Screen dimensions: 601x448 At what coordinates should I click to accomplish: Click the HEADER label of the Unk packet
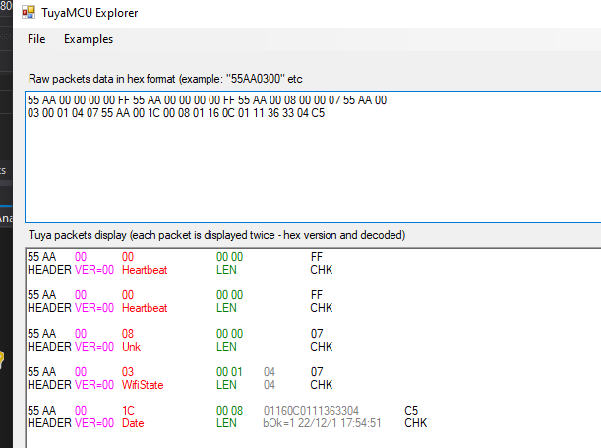tap(49, 347)
